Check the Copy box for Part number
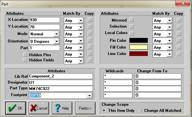Image resolution: width=192 pixels, height=117 pixels. coord(90,47)
